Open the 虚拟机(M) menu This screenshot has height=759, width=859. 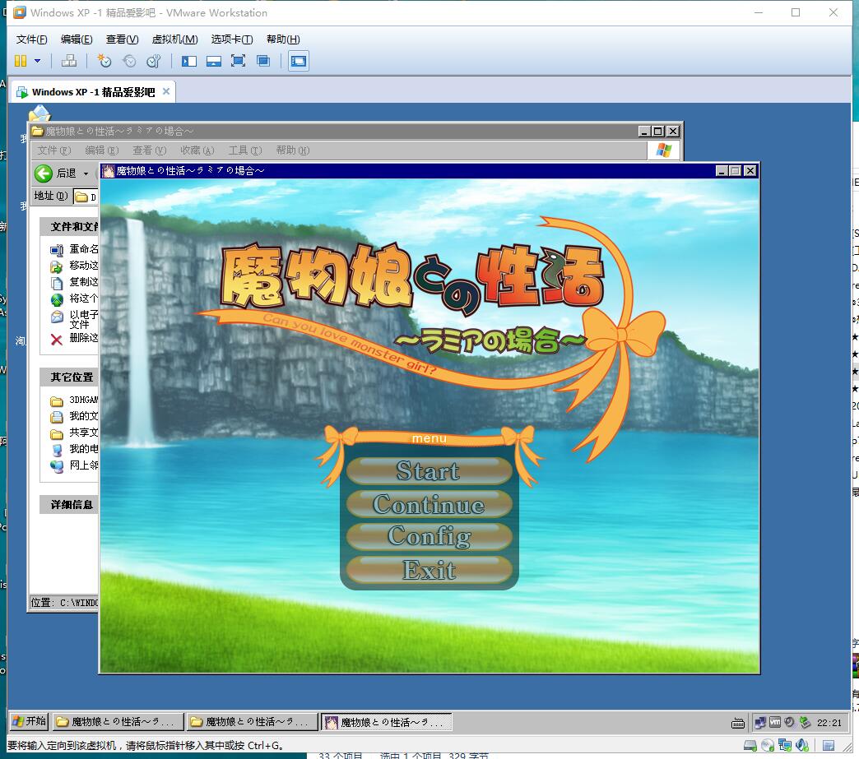tap(174, 39)
